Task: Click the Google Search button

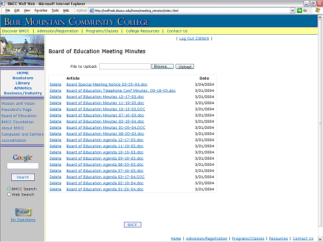Action: pos(22,177)
